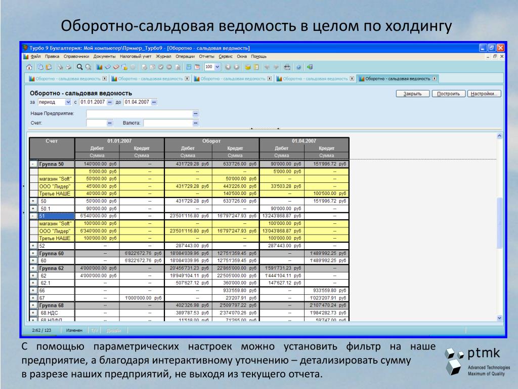Expand account 50.1 row
The image size is (518, 389).
[x=33, y=209]
